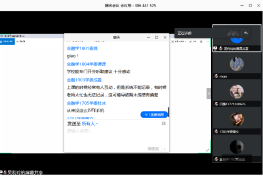The width and height of the screenshot is (263, 176).
Task: Click the "1条新消息" new message pill
Action: click(154, 114)
